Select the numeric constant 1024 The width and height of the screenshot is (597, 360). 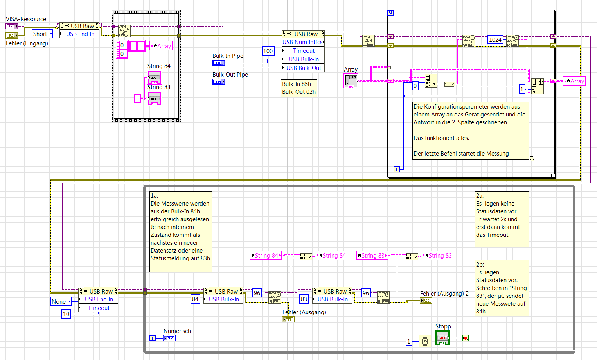(x=495, y=39)
